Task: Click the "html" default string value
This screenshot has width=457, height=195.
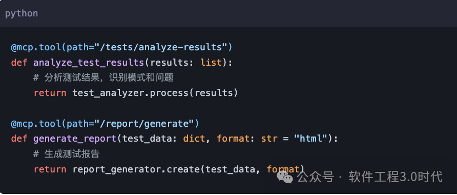Action: pos(310,139)
